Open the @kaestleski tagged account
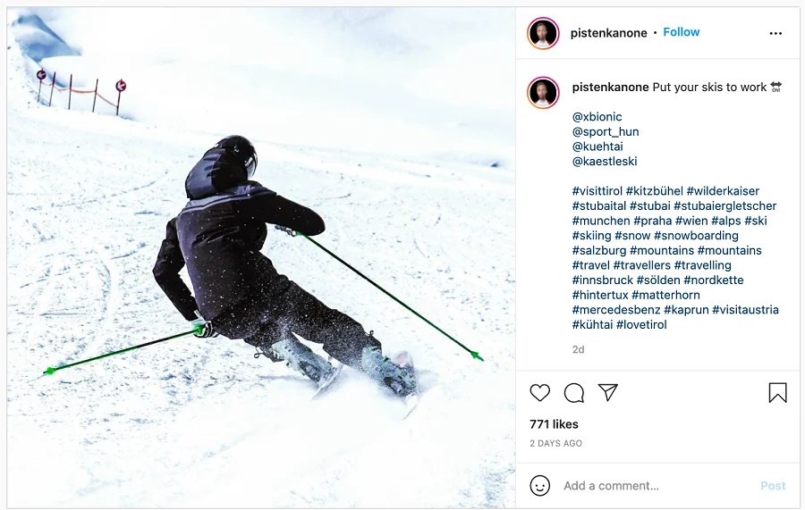The width and height of the screenshot is (805, 510). pos(605,162)
